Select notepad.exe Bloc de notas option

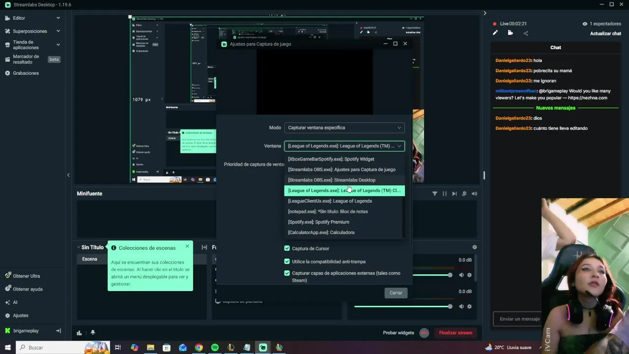pyautogui.click(x=344, y=211)
